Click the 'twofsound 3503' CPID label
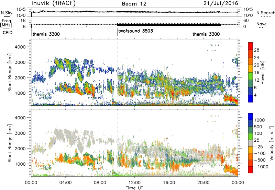Screen dimensions: 275x190 coord(135,31)
